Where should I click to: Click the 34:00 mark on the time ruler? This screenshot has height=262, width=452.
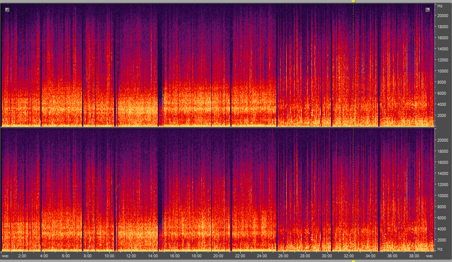(x=370, y=256)
